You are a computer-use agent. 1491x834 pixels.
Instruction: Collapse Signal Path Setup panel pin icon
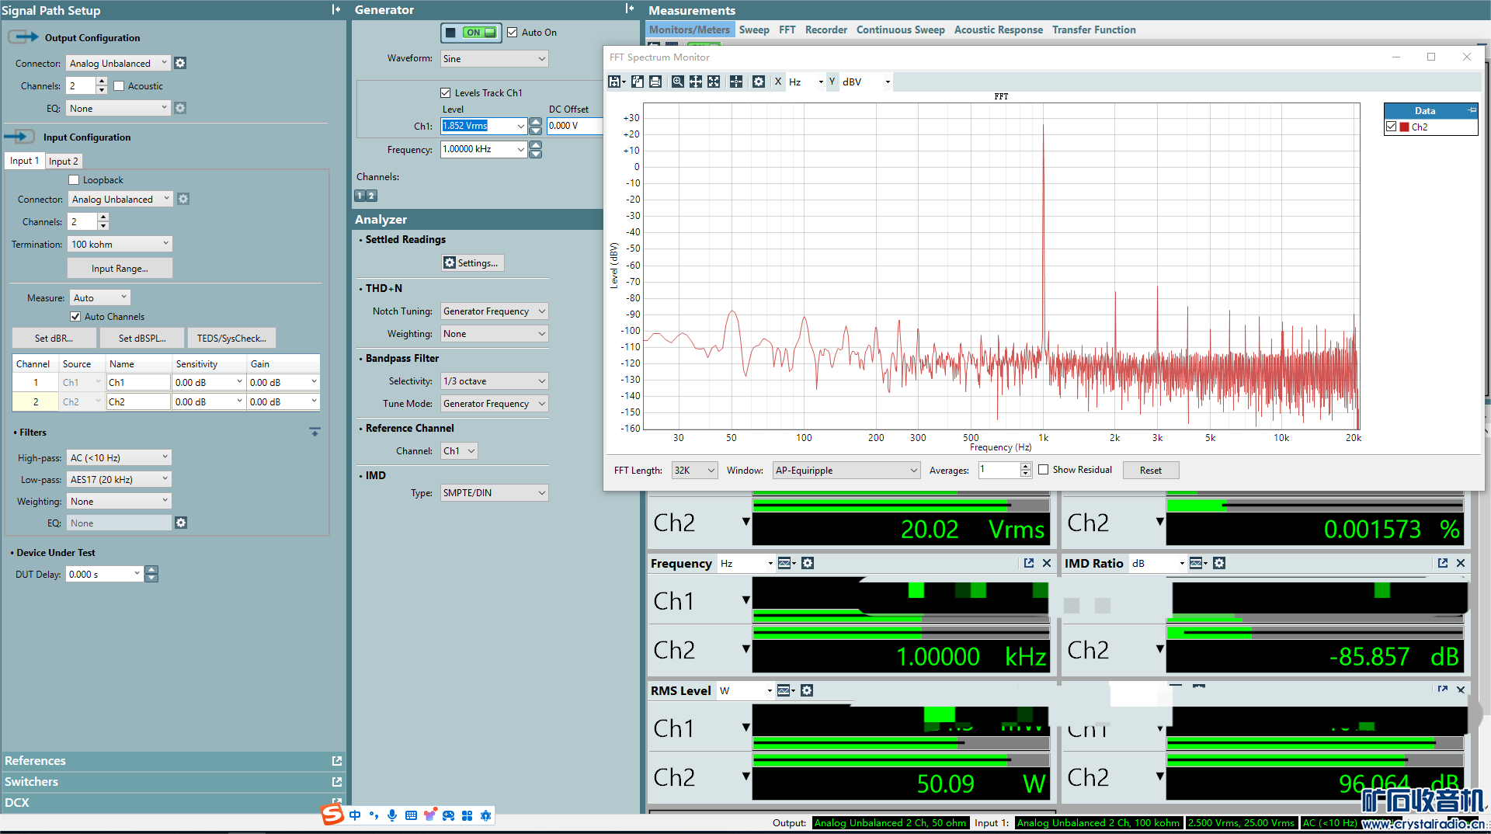click(336, 9)
